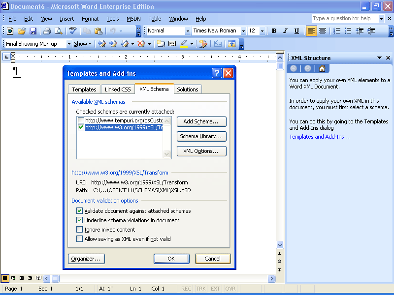
Task: Click the Schema Library button
Action: (x=201, y=136)
